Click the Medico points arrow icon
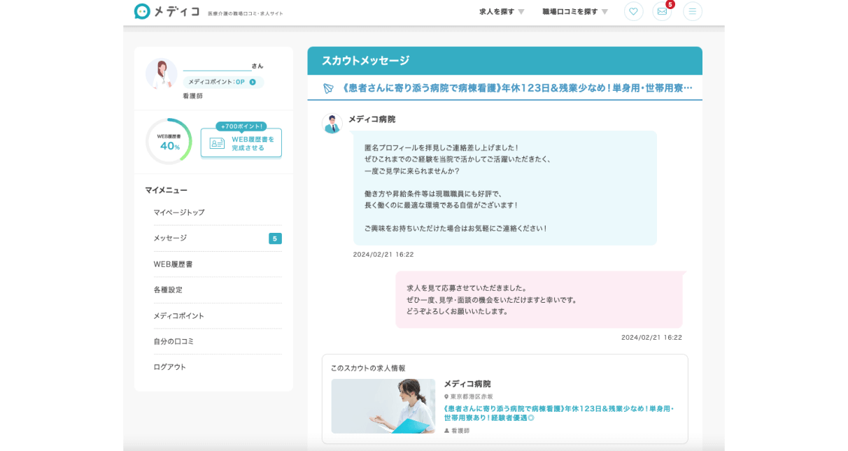The image size is (848, 451). click(253, 82)
